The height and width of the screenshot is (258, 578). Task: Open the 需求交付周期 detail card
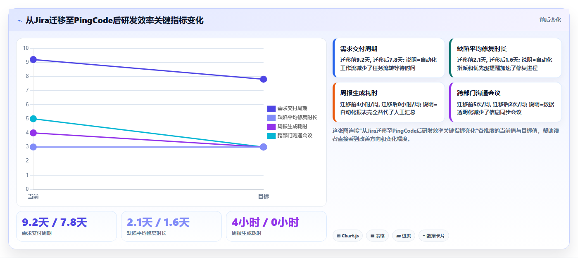(x=388, y=58)
